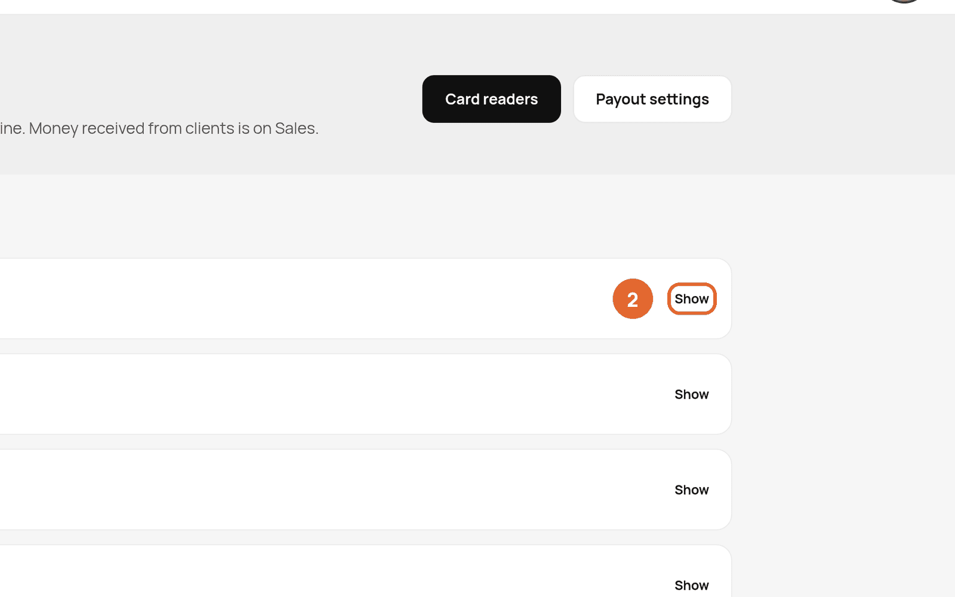
Task: Click the orange-outlined Show button
Action: point(692,298)
